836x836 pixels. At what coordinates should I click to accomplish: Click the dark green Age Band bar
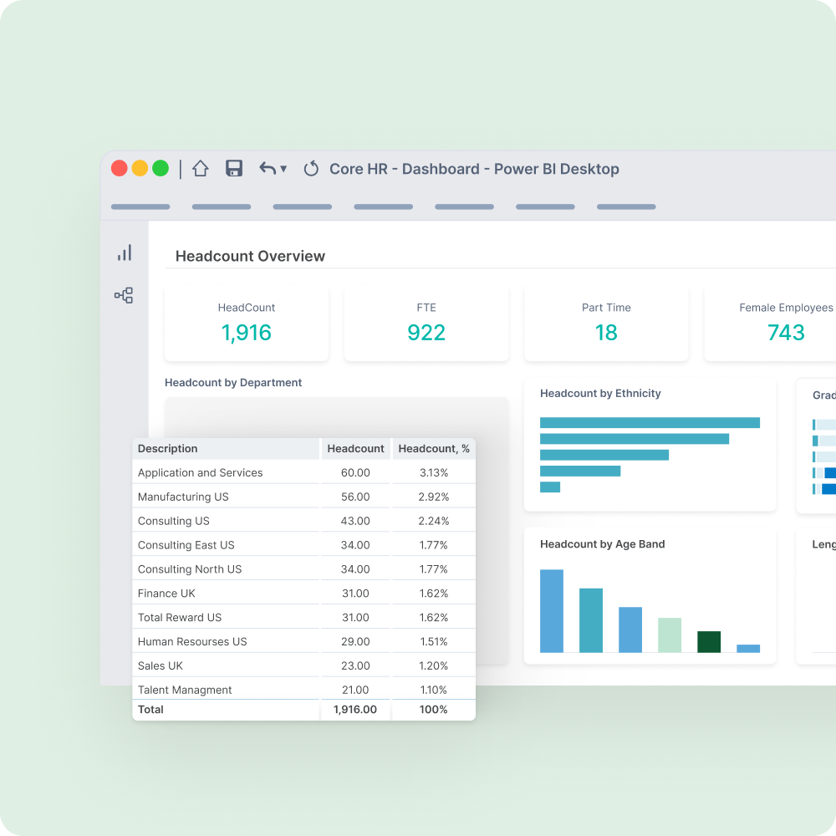(x=709, y=642)
